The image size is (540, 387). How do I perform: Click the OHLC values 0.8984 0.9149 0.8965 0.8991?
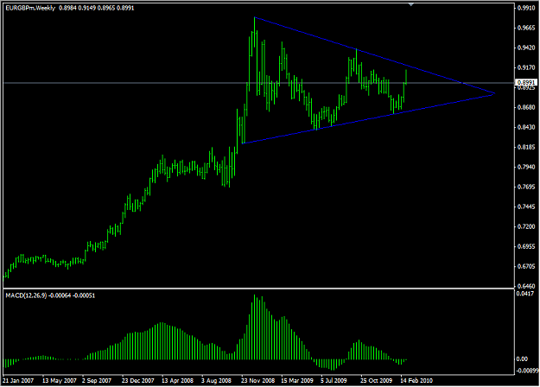(x=97, y=8)
